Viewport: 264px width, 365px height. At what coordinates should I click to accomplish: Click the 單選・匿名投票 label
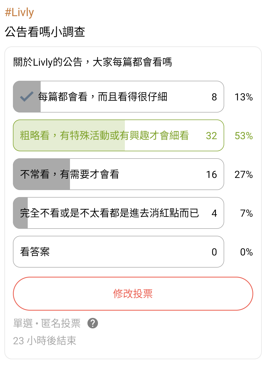[47, 323]
